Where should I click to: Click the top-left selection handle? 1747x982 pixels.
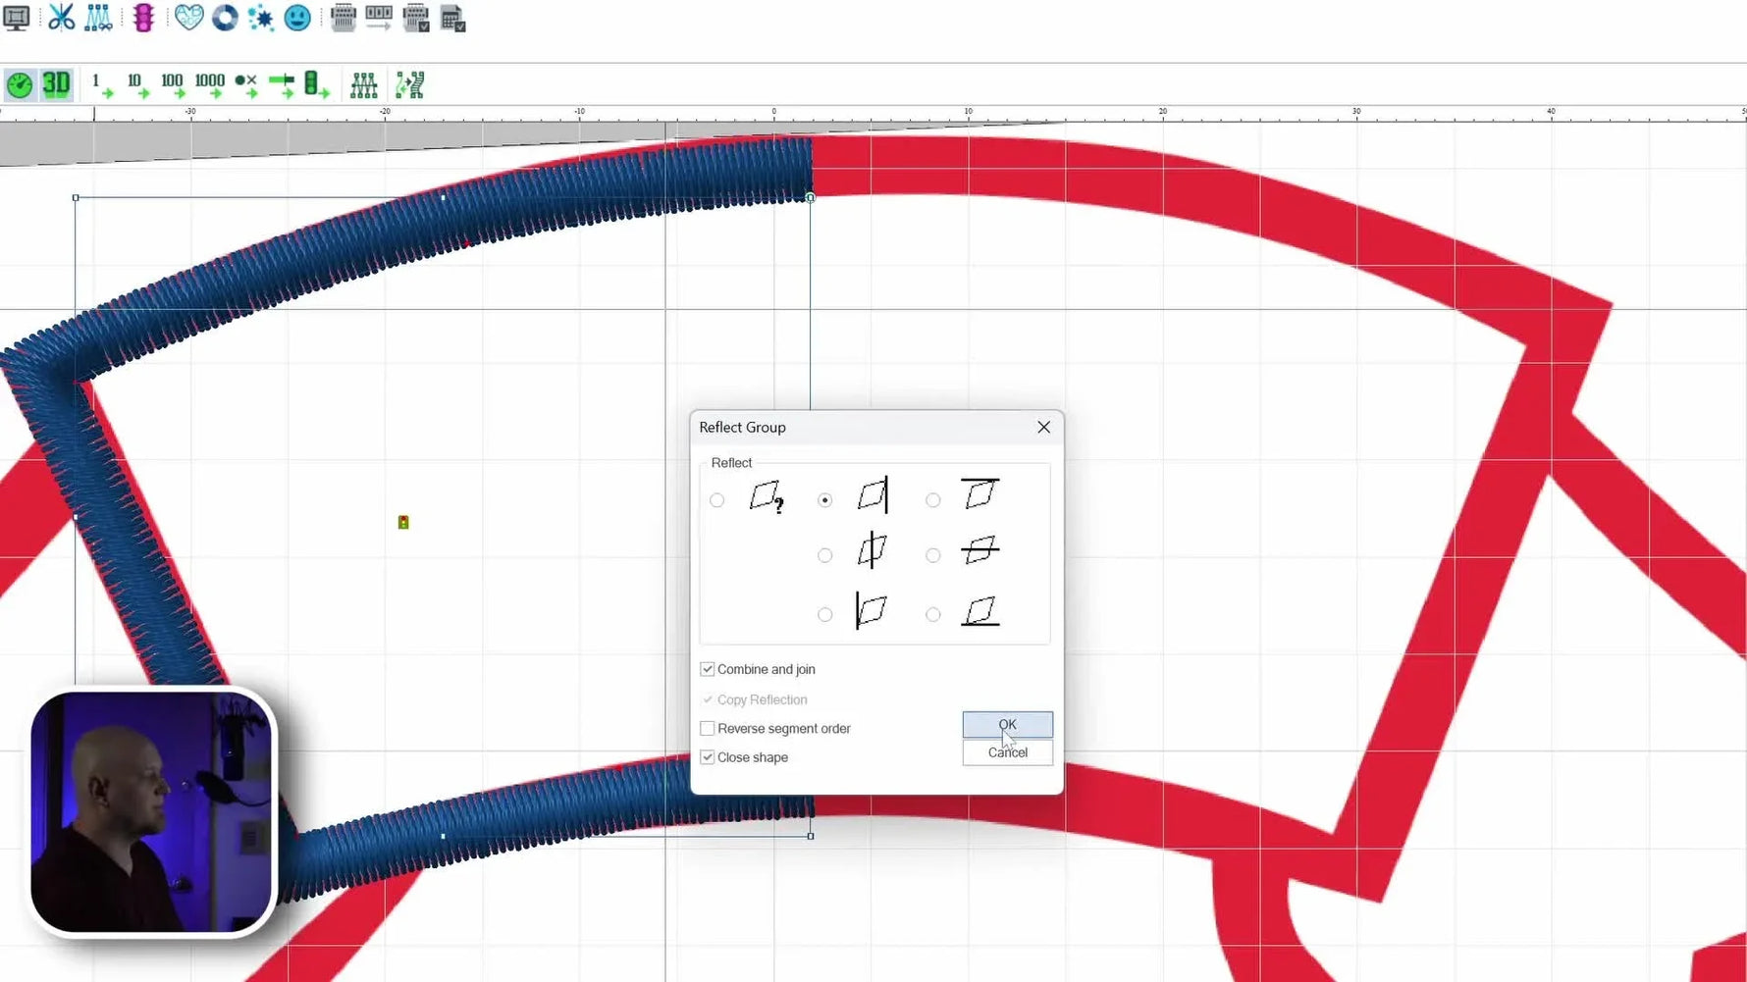[76, 197]
